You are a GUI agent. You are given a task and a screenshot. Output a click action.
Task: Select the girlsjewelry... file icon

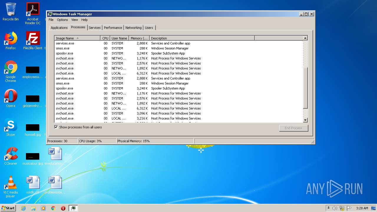pyautogui.click(x=33, y=101)
